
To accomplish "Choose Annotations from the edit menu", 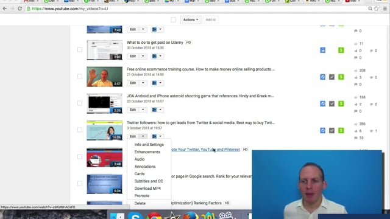I will point(149,167).
